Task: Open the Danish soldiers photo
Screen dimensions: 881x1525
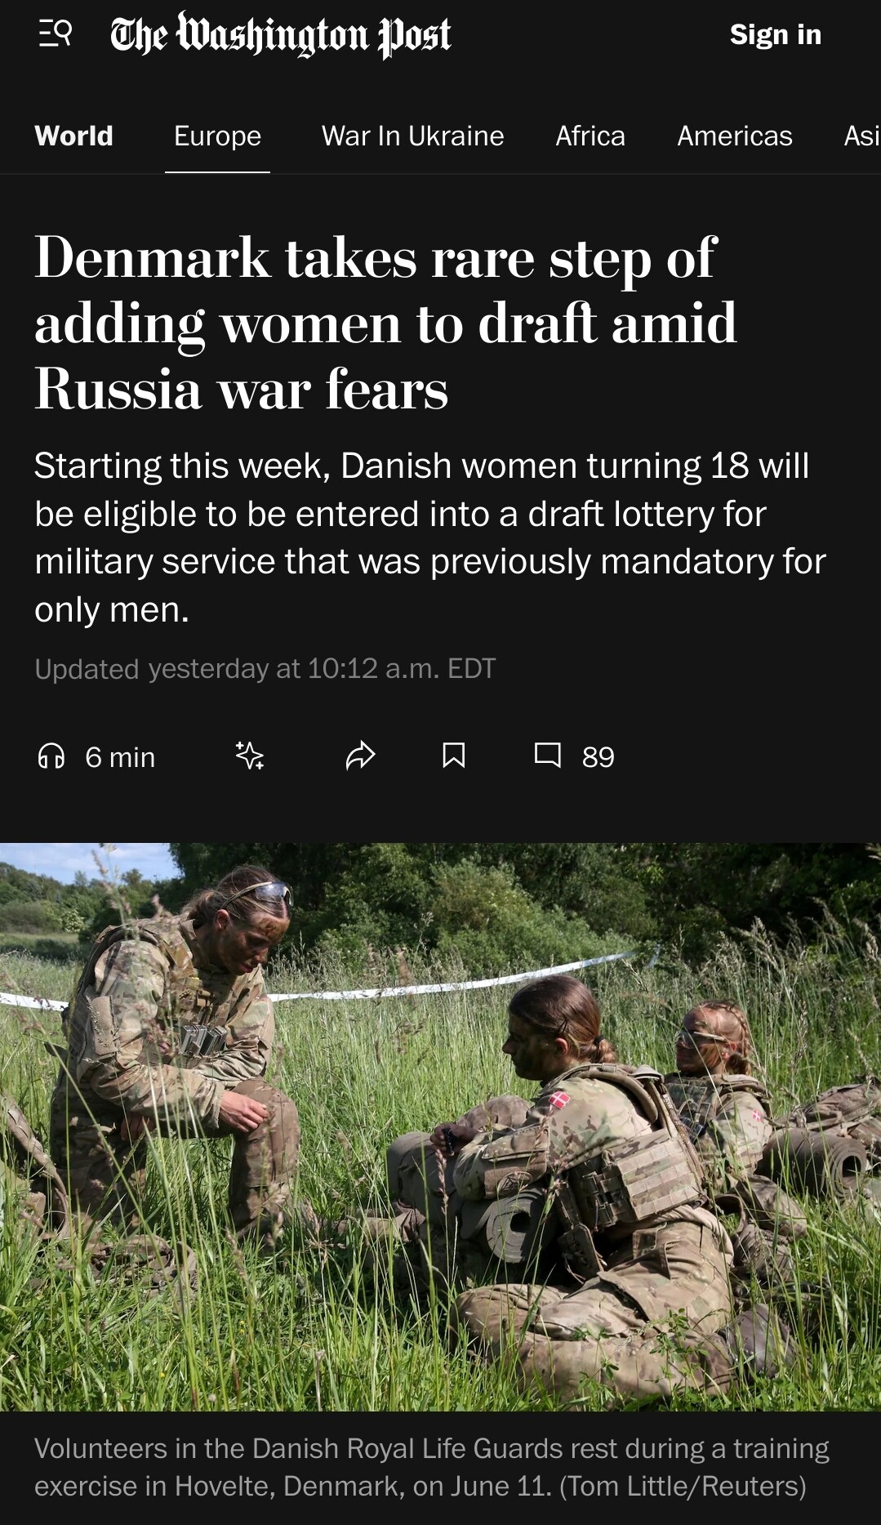Action: pos(441,1126)
